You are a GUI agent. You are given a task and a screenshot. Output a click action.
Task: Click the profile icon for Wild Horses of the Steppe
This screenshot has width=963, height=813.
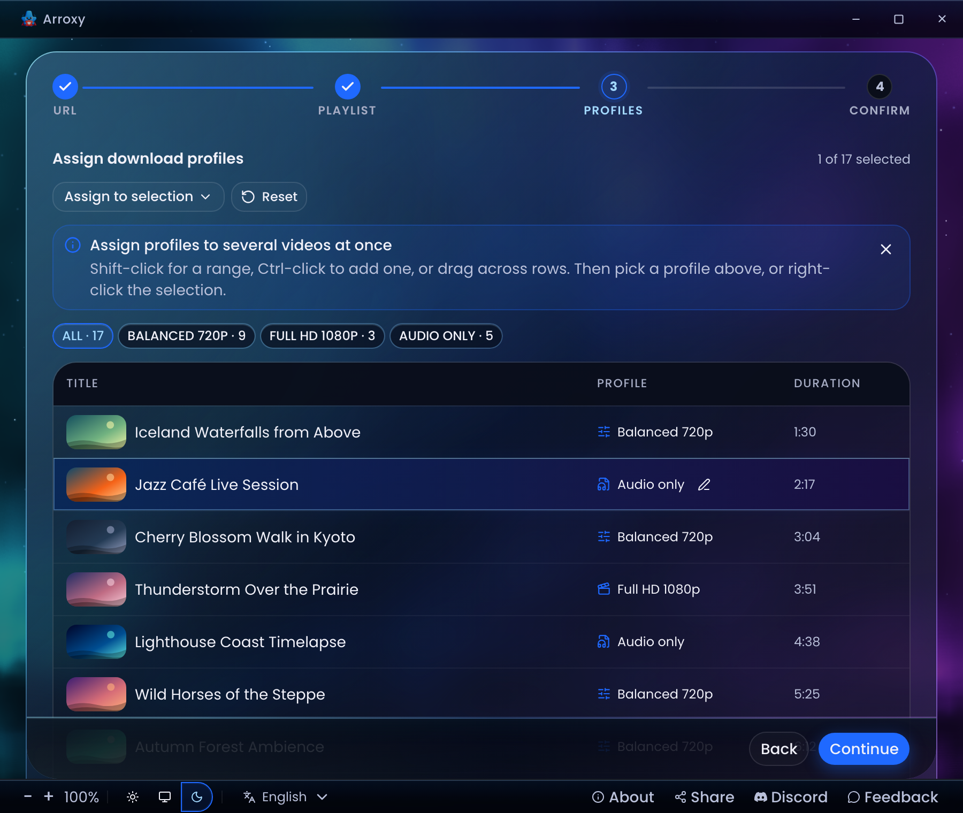click(604, 694)
